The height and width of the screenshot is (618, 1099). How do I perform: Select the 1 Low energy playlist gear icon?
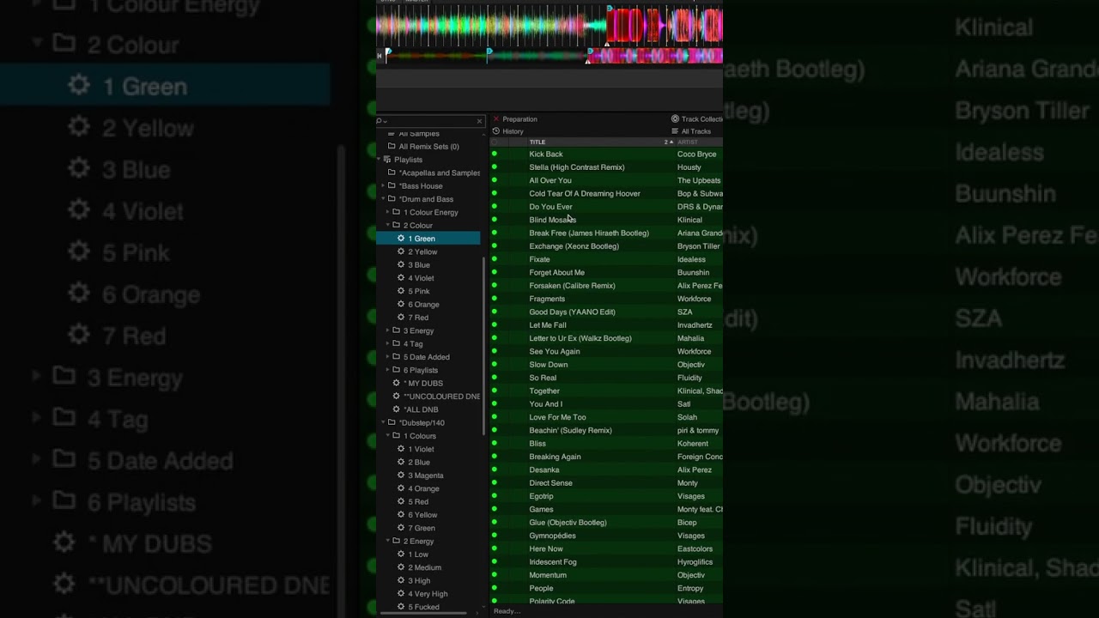coord(401,554)
